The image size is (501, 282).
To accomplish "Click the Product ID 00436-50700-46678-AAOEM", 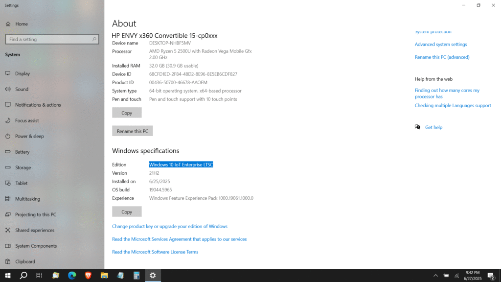I will coord(178,82).
